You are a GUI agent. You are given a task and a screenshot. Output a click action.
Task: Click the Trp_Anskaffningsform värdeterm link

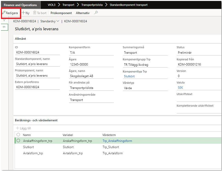[117, 141]
